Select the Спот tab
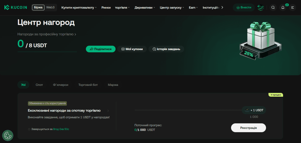 pos(39,85)
